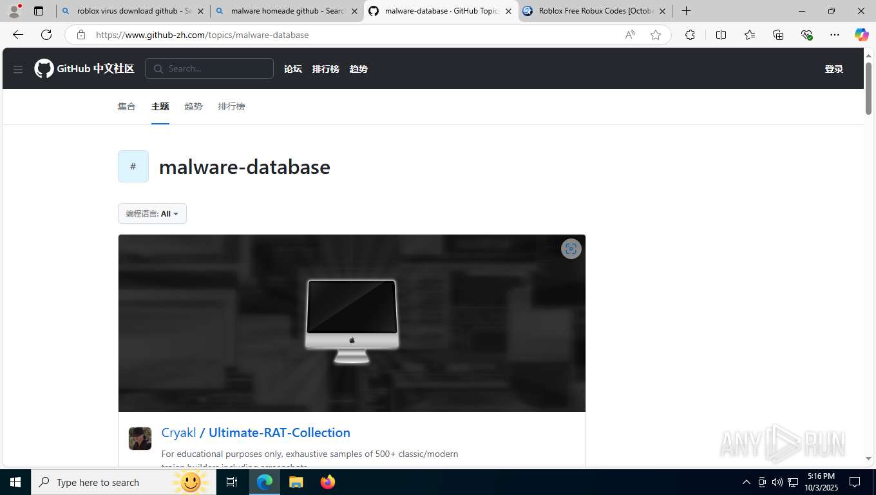Image resolution: width=876 pixels, height=495 pixels.
Task: Close the roblox virus download github tab
Action: (200, 11)
